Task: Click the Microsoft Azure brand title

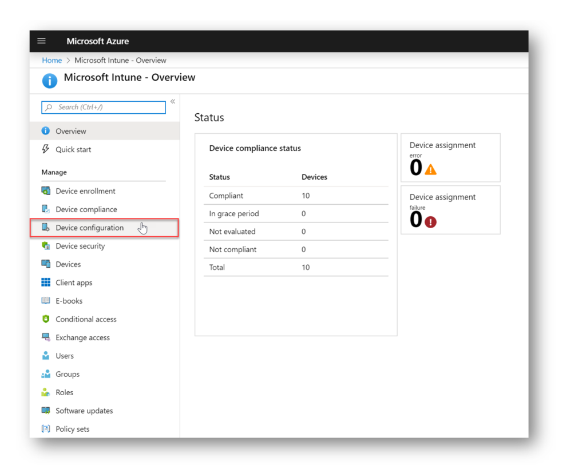Action: [x=97, y=41]
